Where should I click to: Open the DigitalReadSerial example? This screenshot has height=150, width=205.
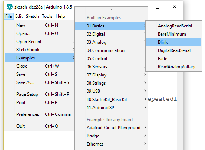coord(173,50)
